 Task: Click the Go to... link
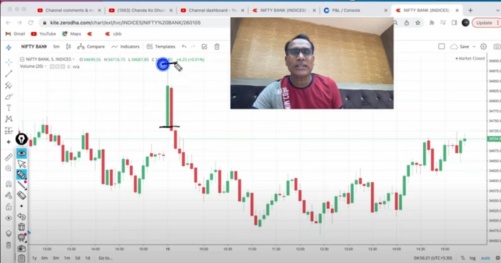[x=106, y=258]
